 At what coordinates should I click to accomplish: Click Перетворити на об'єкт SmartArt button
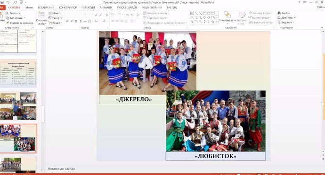tap(165, 23)
